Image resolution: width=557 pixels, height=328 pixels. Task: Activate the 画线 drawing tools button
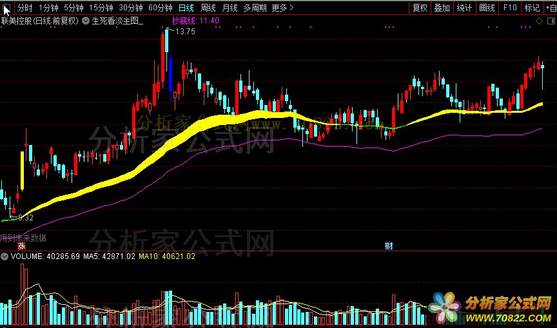click(487, 8)
